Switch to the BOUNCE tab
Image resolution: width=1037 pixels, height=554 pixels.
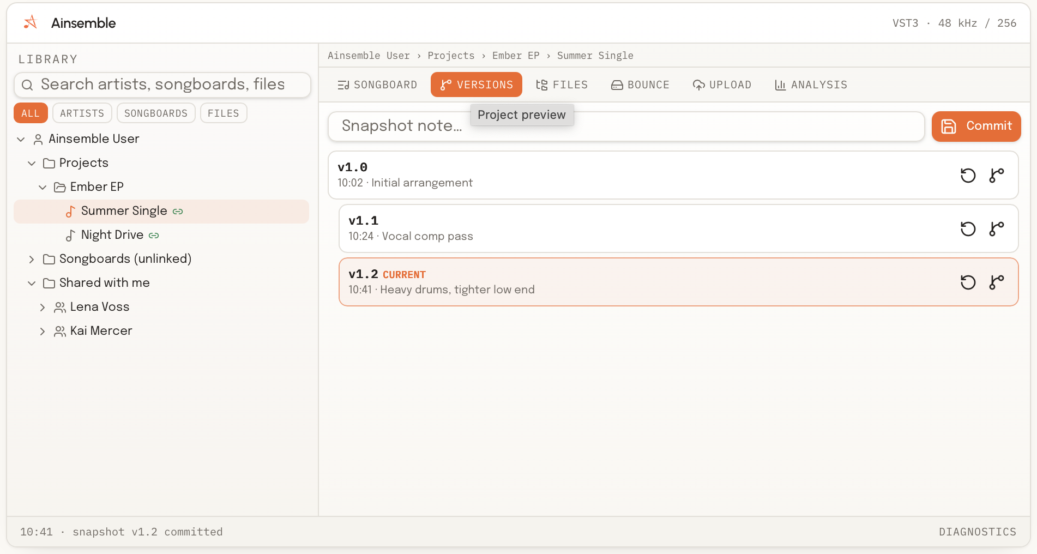(641, 85)
